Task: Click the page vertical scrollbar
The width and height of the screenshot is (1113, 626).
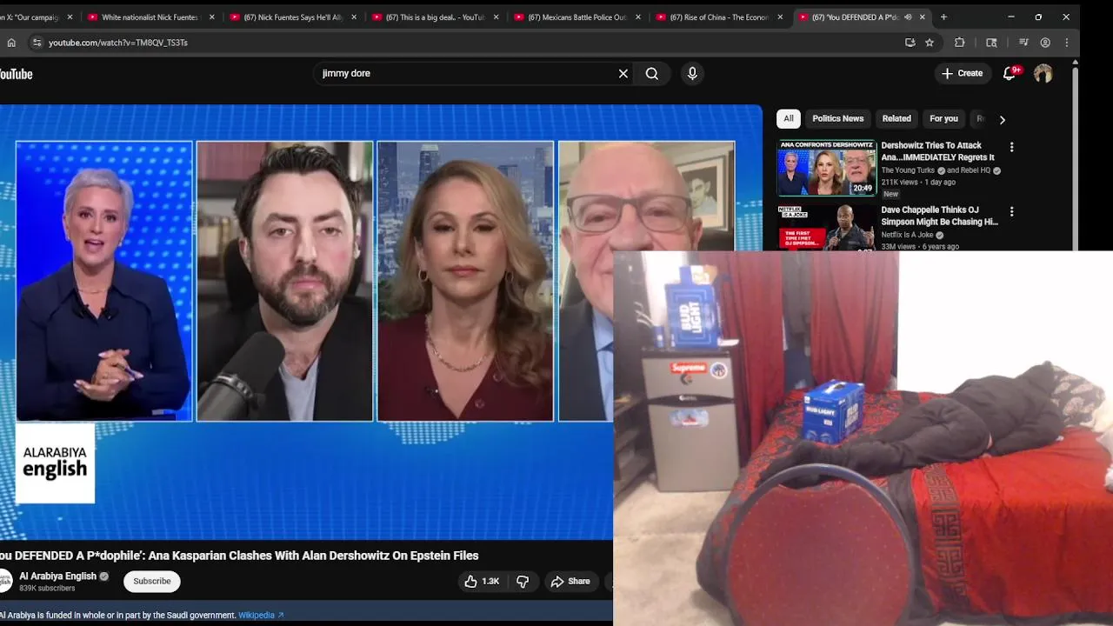Action: click(1076, 155)
